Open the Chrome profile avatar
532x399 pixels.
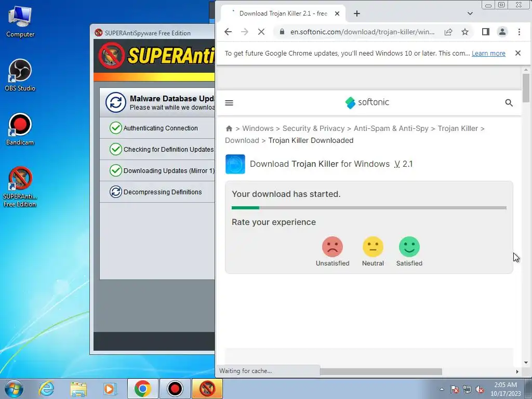tap(502, 32)
